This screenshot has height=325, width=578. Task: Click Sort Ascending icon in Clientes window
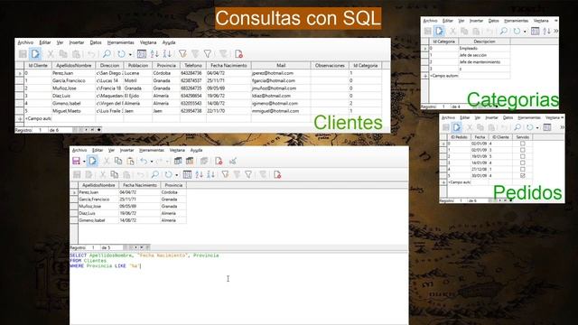click(154, 54)
